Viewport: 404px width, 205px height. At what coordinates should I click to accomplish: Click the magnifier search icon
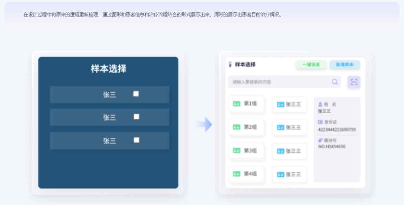335,82
